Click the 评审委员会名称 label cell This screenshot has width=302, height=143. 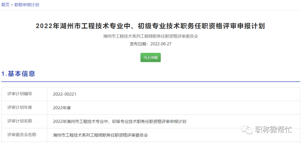[24, 135]
